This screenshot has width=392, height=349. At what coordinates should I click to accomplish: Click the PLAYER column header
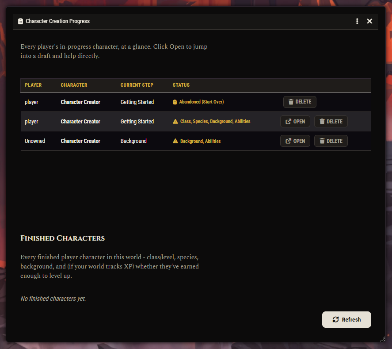click(x=33, y=85)
